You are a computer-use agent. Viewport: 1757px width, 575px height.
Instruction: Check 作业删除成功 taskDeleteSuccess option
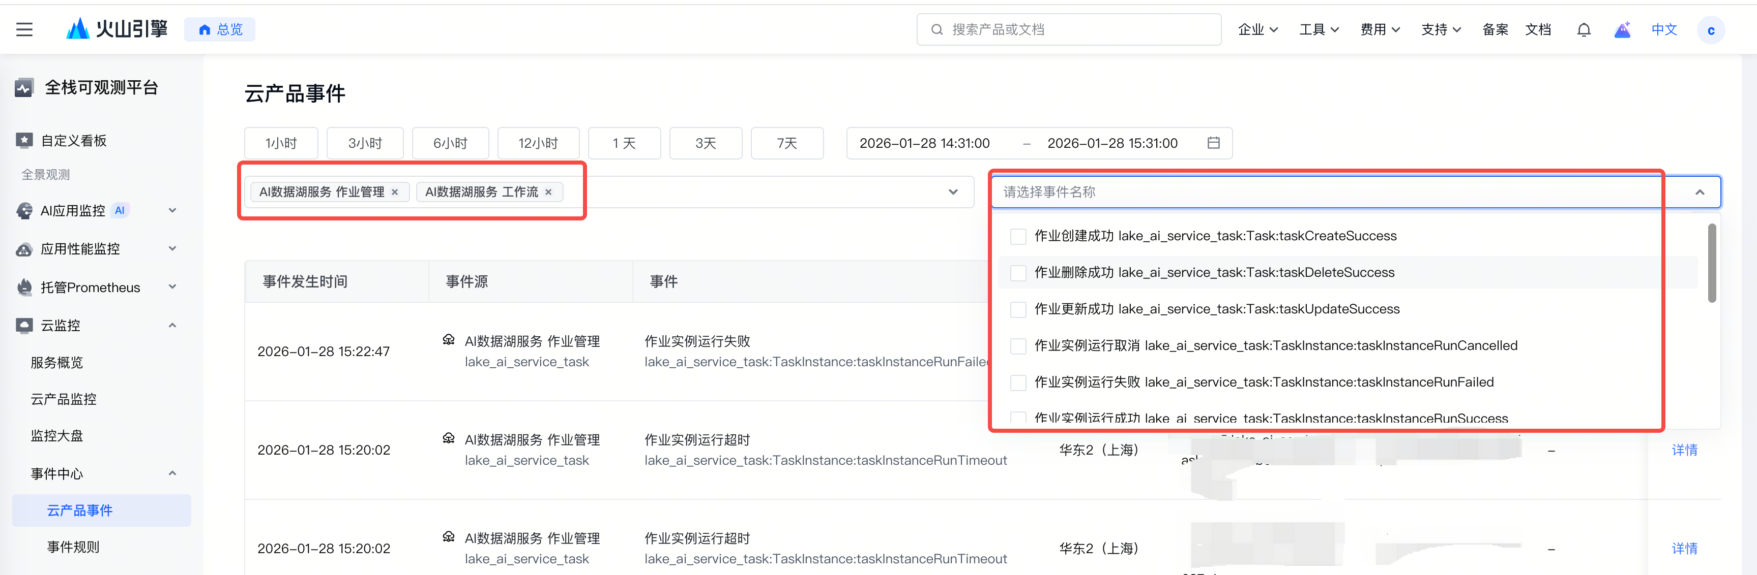pos(1018,273)
